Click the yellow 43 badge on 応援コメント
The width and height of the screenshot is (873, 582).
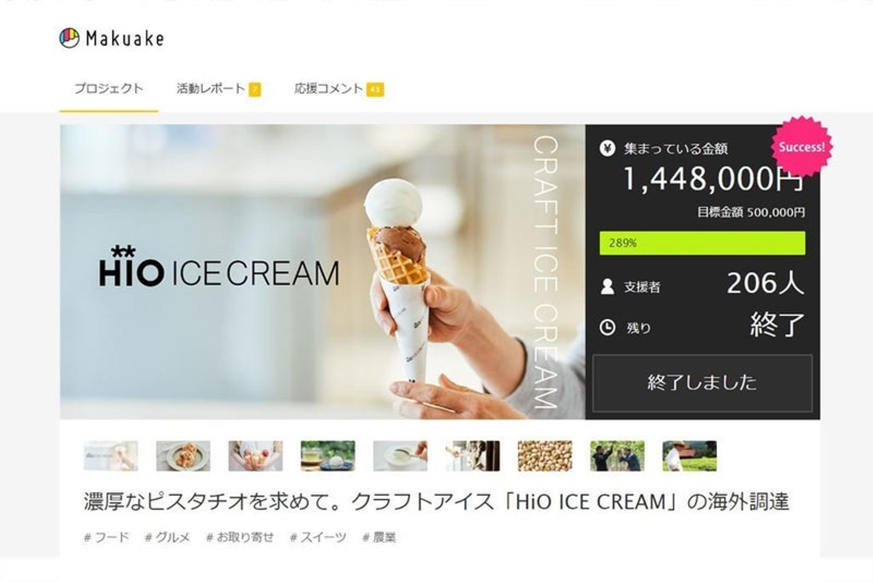[x=375, y=90]
